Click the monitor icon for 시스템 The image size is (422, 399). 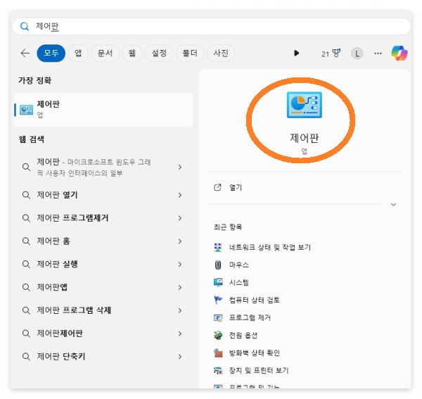(218, 282)
